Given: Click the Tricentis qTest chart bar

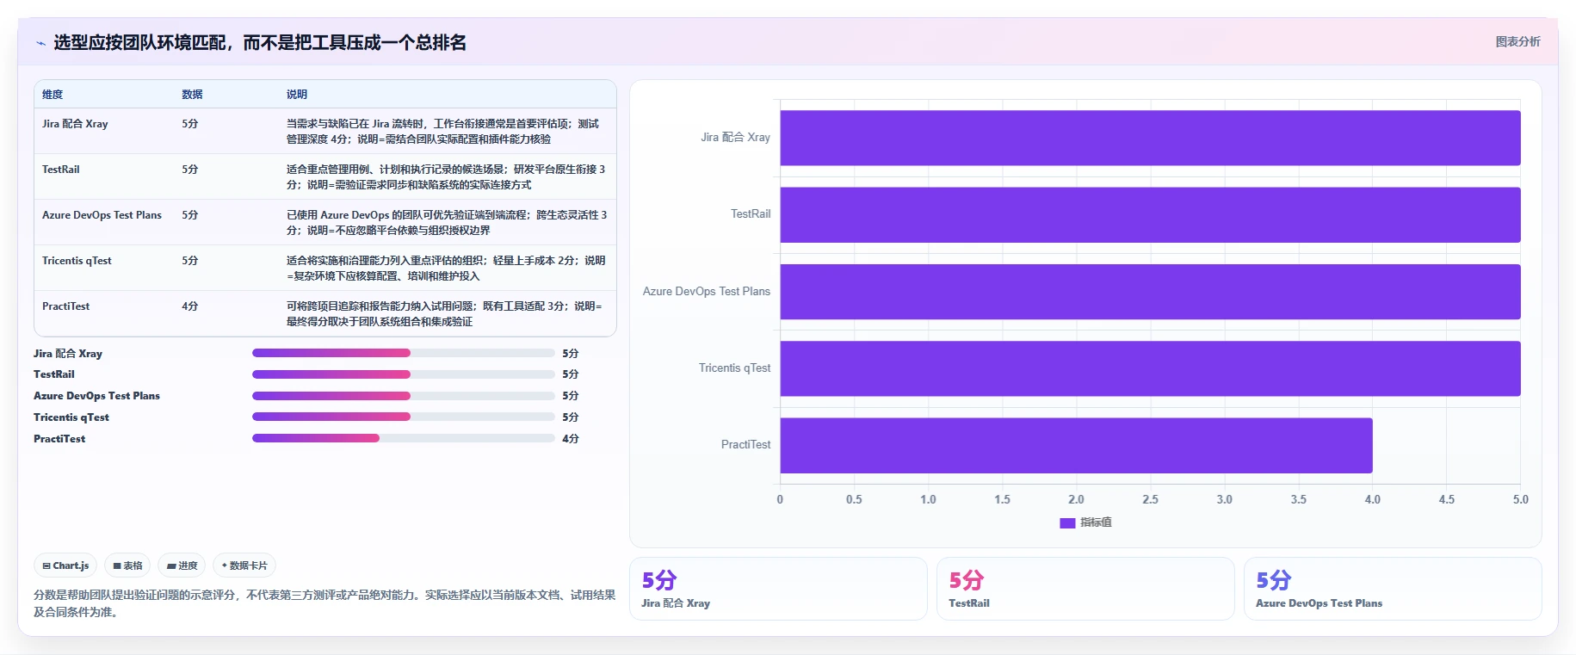Looking at the screenshot, I should click(1150, 368).
